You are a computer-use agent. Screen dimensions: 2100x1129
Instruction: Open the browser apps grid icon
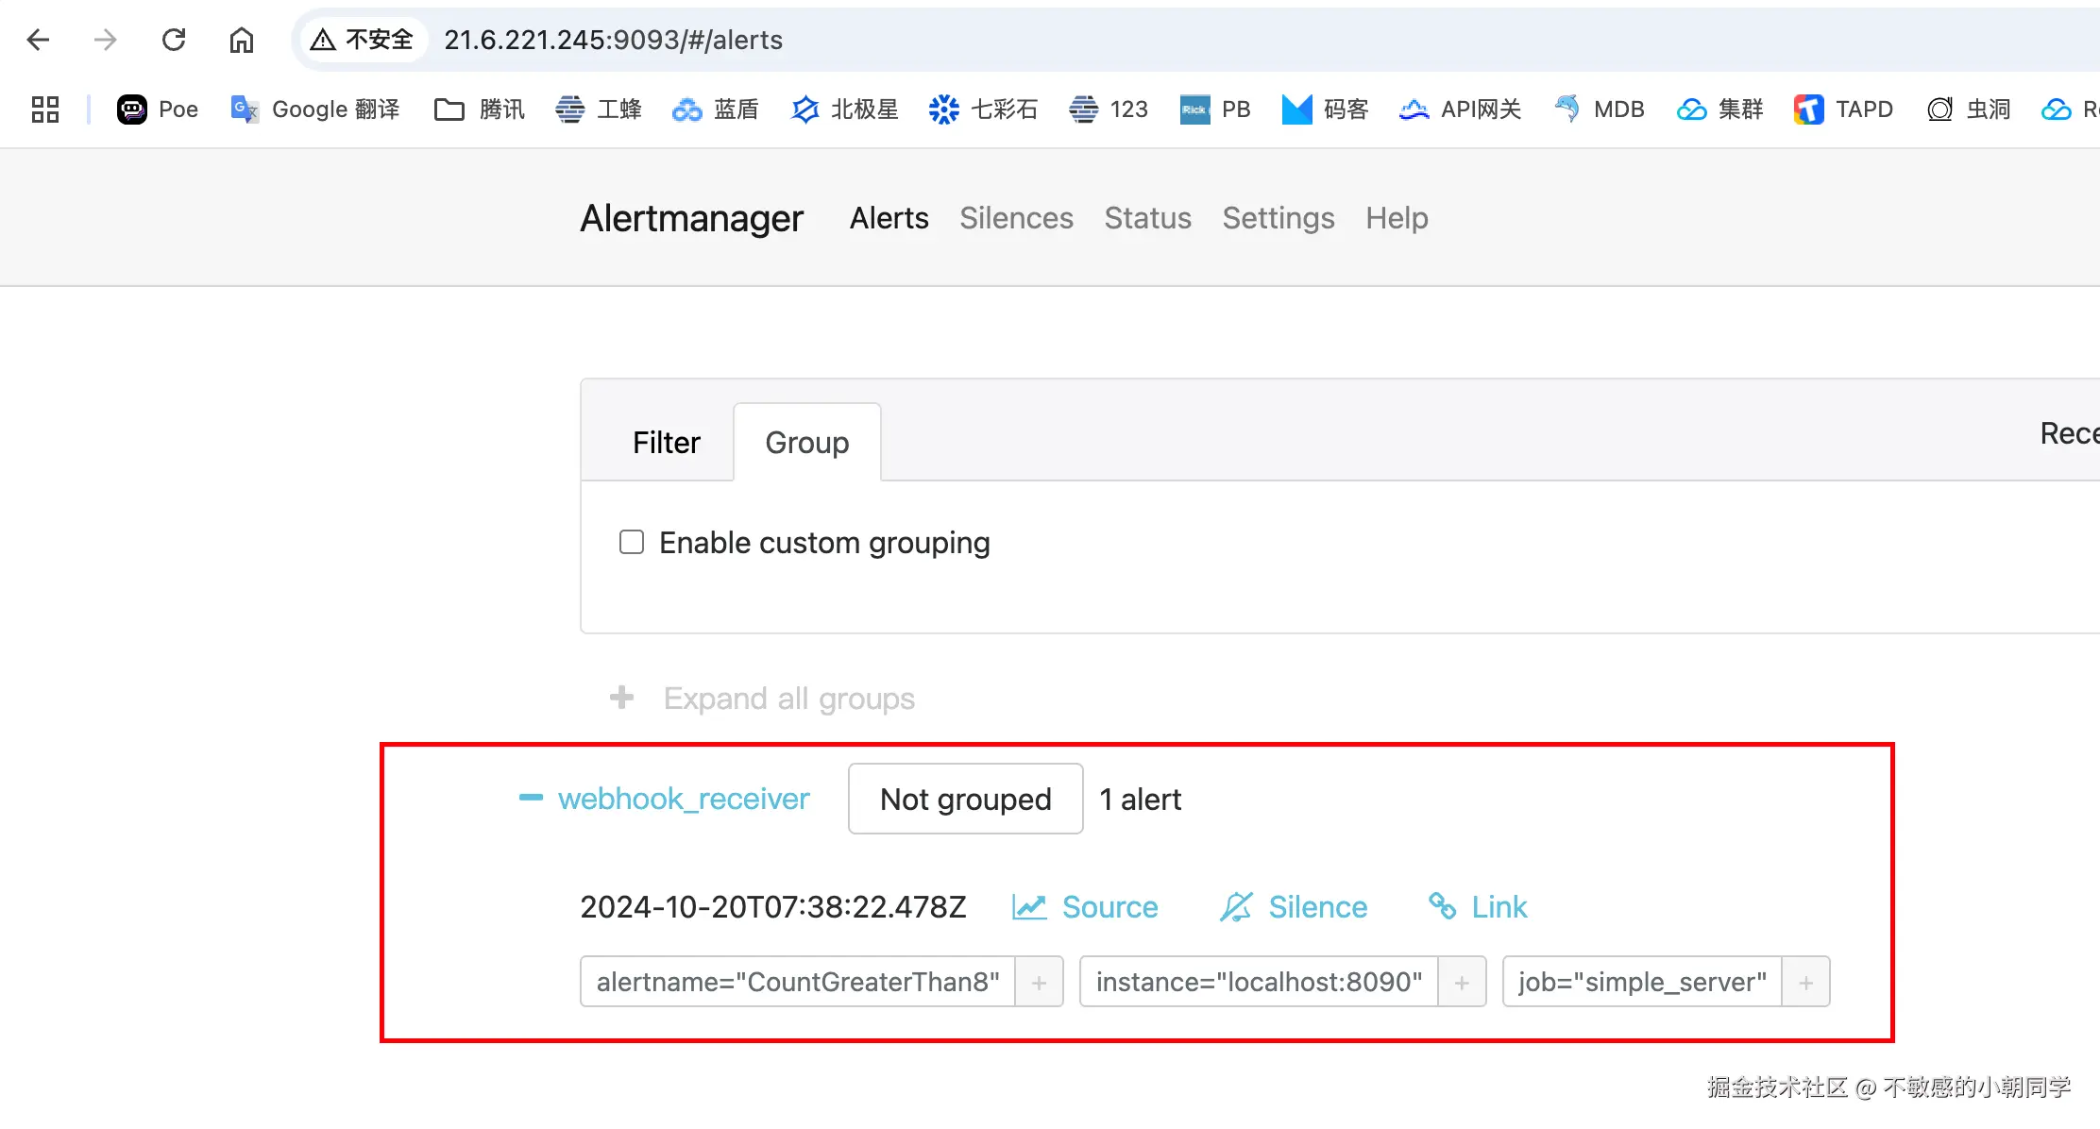(45, 110)
